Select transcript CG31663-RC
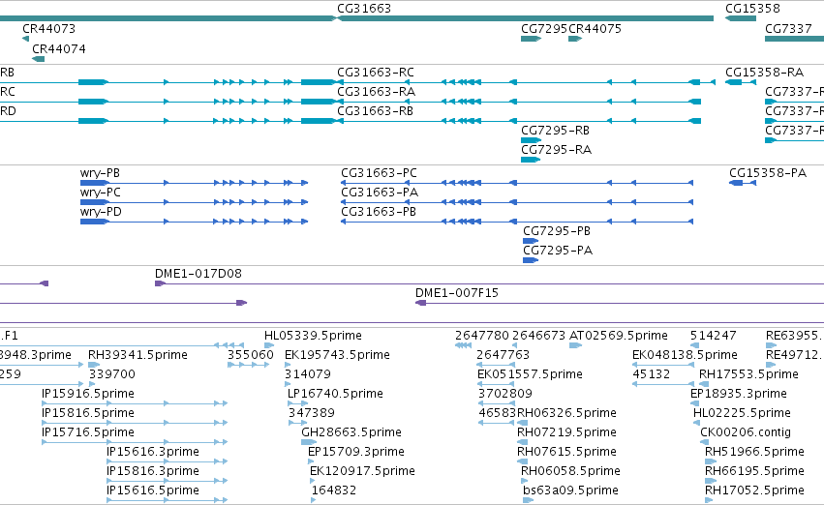The height and width of the screenshot is (505, 824). [x=376, y=72]
